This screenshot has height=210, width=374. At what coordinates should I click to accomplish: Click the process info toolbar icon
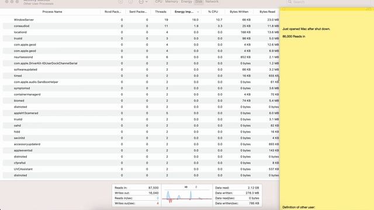pos(130,2)
